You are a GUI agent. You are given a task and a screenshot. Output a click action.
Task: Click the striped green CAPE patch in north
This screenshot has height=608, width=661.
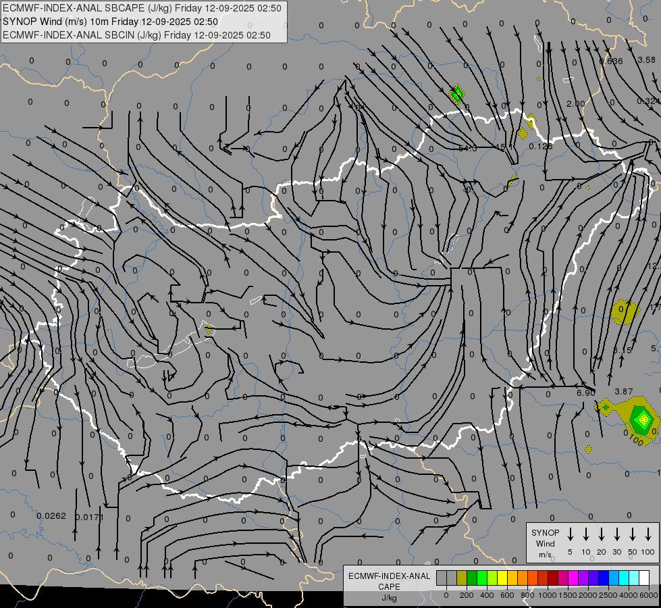(x=457, y=94)
